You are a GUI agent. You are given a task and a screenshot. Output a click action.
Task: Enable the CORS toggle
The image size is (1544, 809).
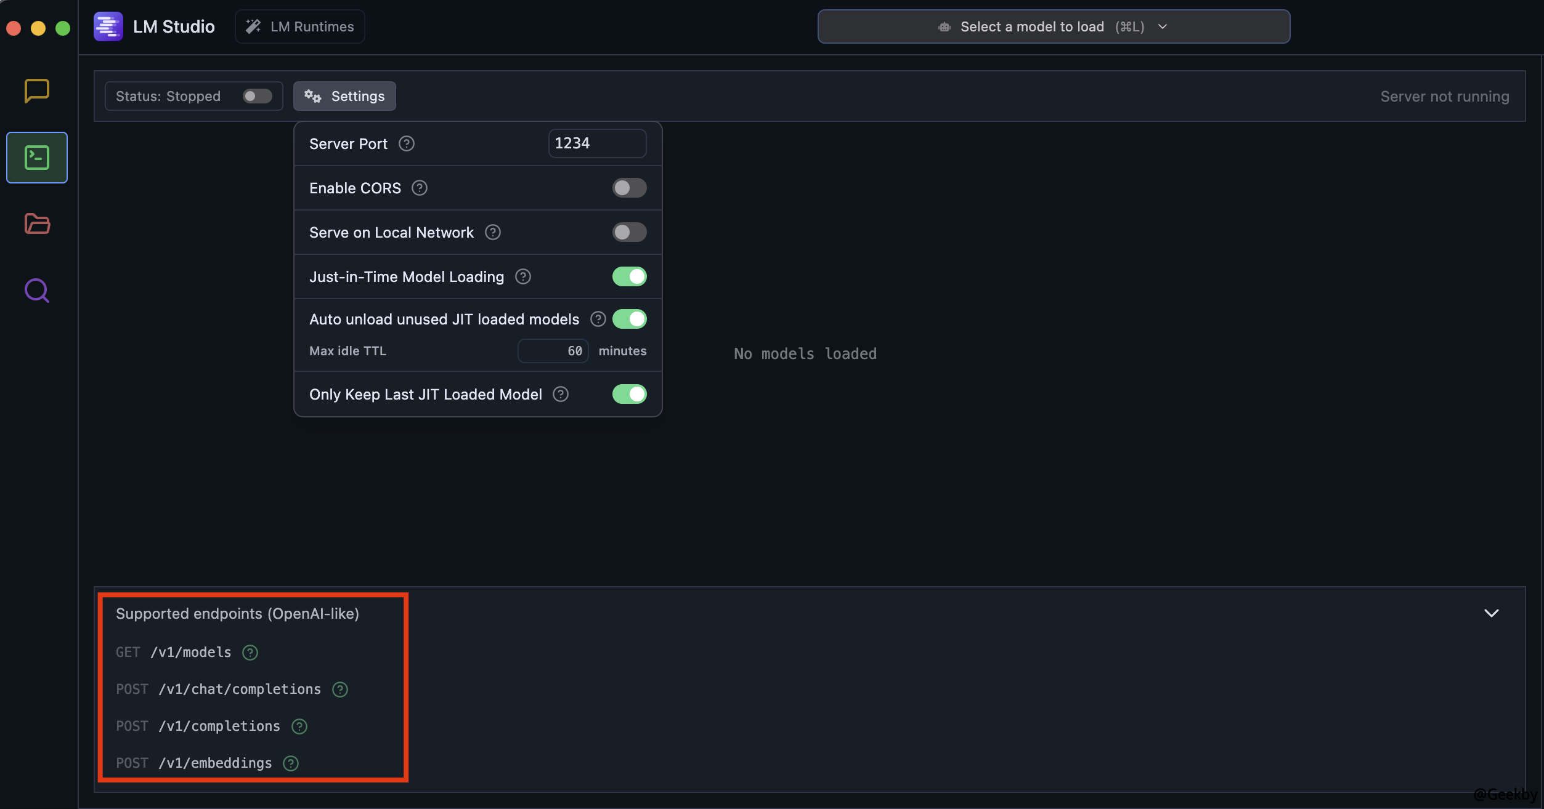pyautogui.click(x=629, y=188)
